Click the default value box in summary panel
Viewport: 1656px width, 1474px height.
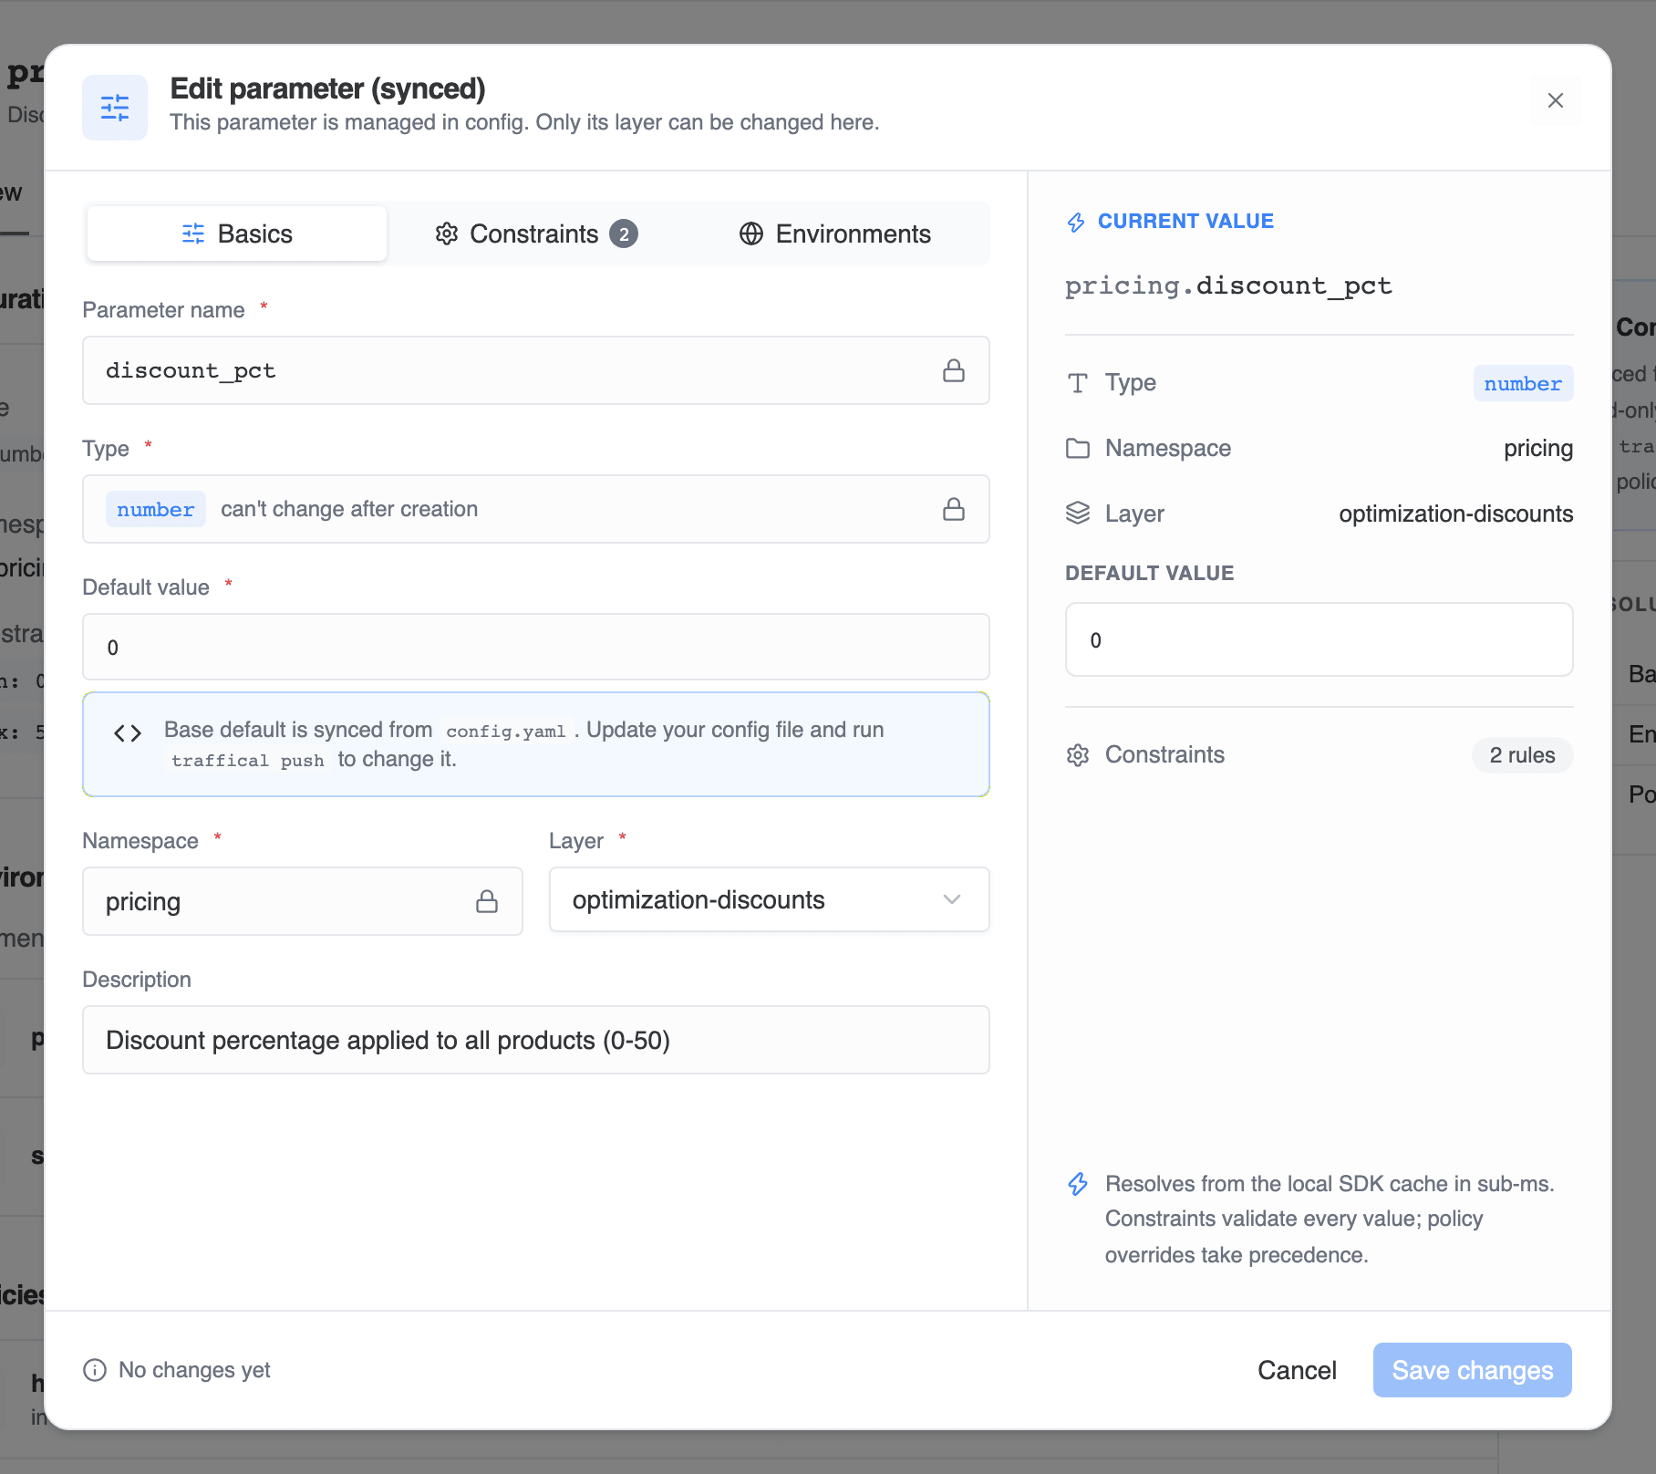pyautogui.click(x=1320, y=639)
